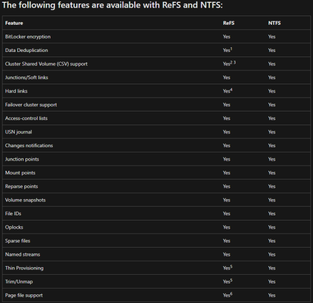Click the ReFS Yes value for File IDs
This screenshot has height=303, width=313.
click(227, 214)
